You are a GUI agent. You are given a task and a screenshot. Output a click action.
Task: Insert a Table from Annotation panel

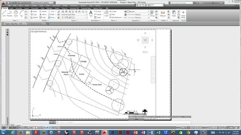point(97,18)
